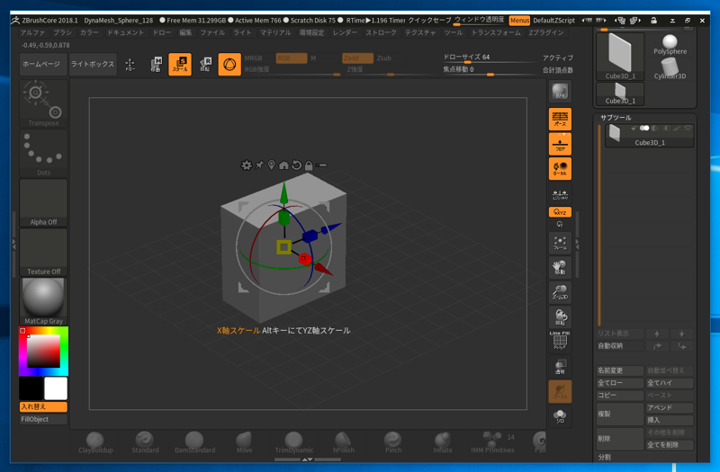Toggle the Perspective view button
The height and width of the screenshot is (472, 720).
(560, 119)
